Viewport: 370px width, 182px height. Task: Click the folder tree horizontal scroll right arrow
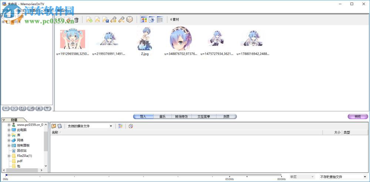41,170
